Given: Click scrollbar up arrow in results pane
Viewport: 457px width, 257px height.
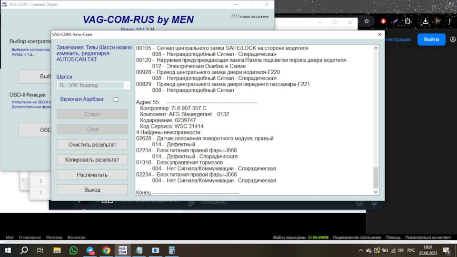Looking at the screenshot, I should tap(376, 48).
